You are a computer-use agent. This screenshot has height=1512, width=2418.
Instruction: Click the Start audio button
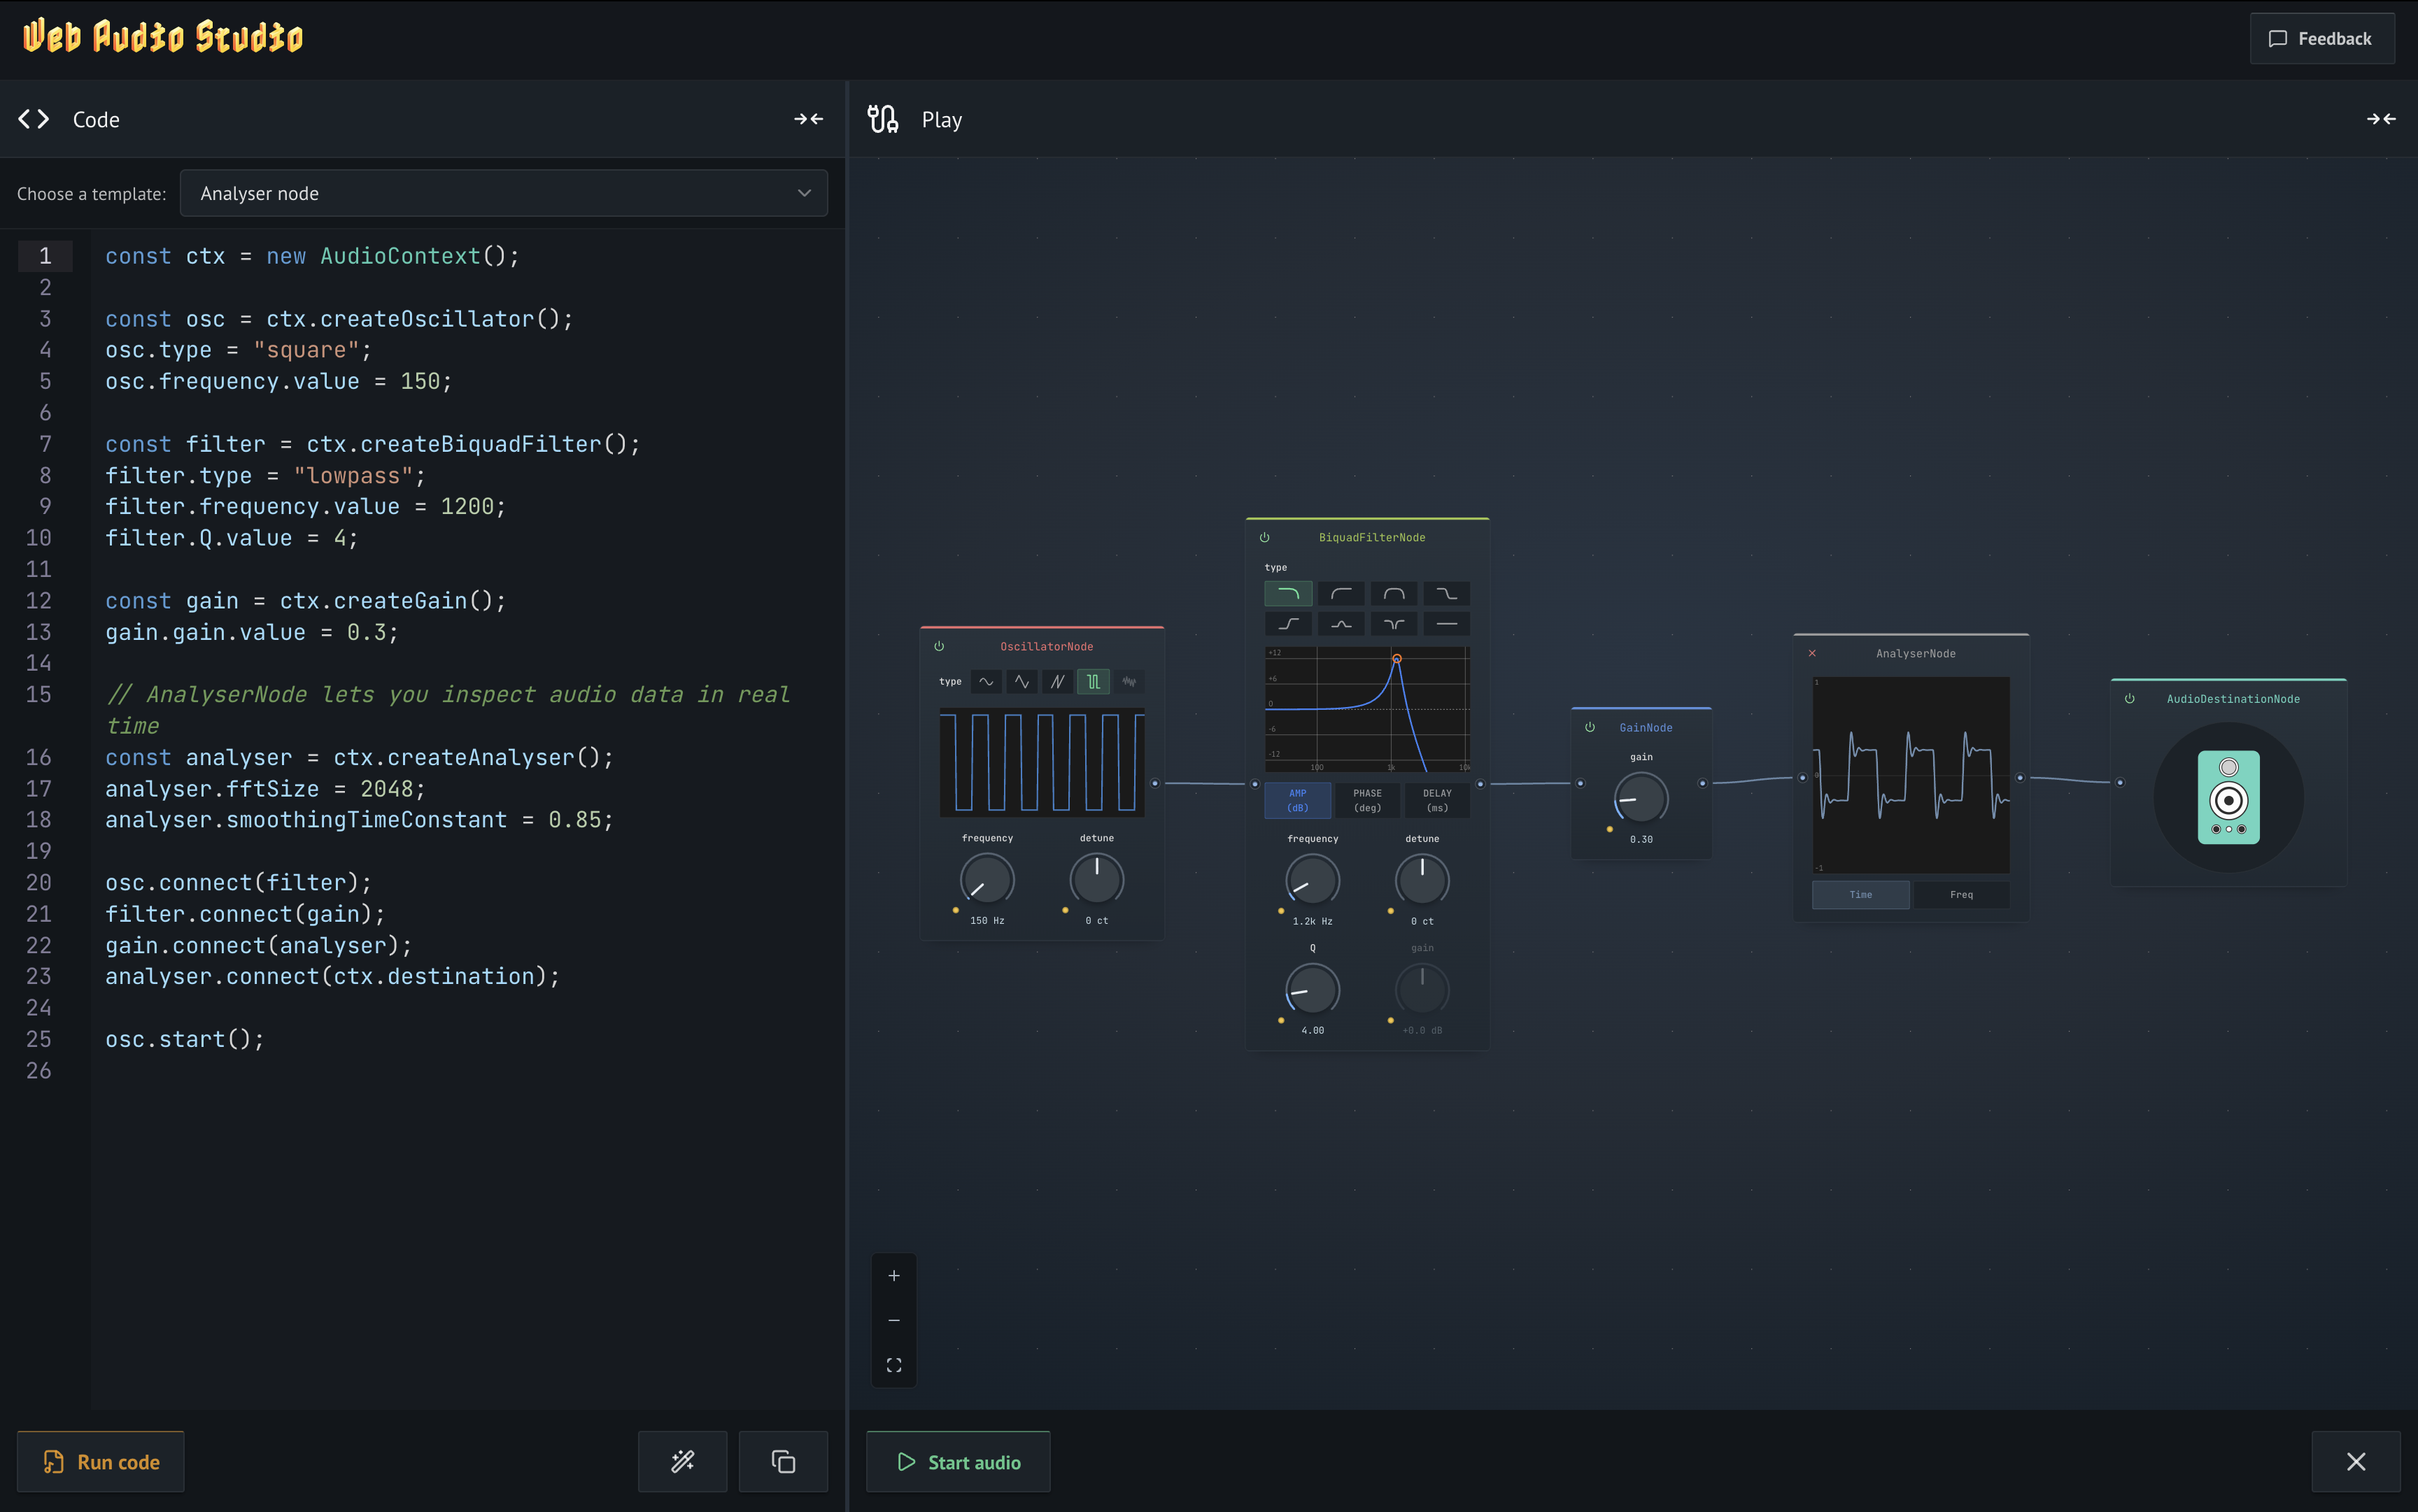pos(957,1461)
